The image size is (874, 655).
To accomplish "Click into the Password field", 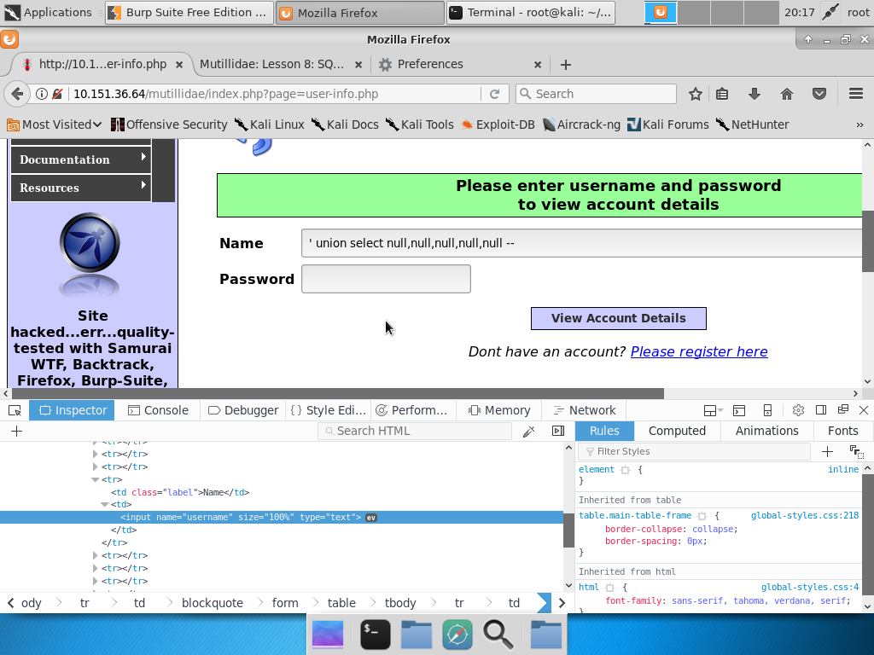I will tap(386, 279).
